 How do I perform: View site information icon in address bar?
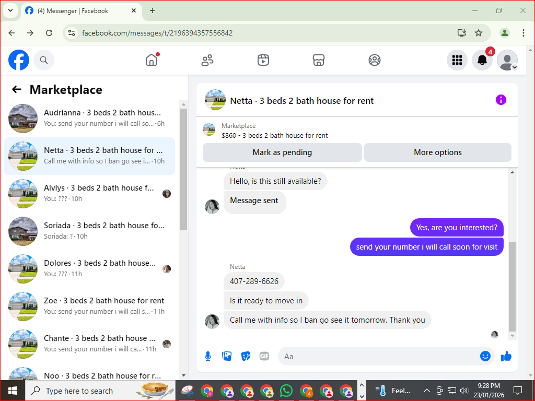[72, 33]
